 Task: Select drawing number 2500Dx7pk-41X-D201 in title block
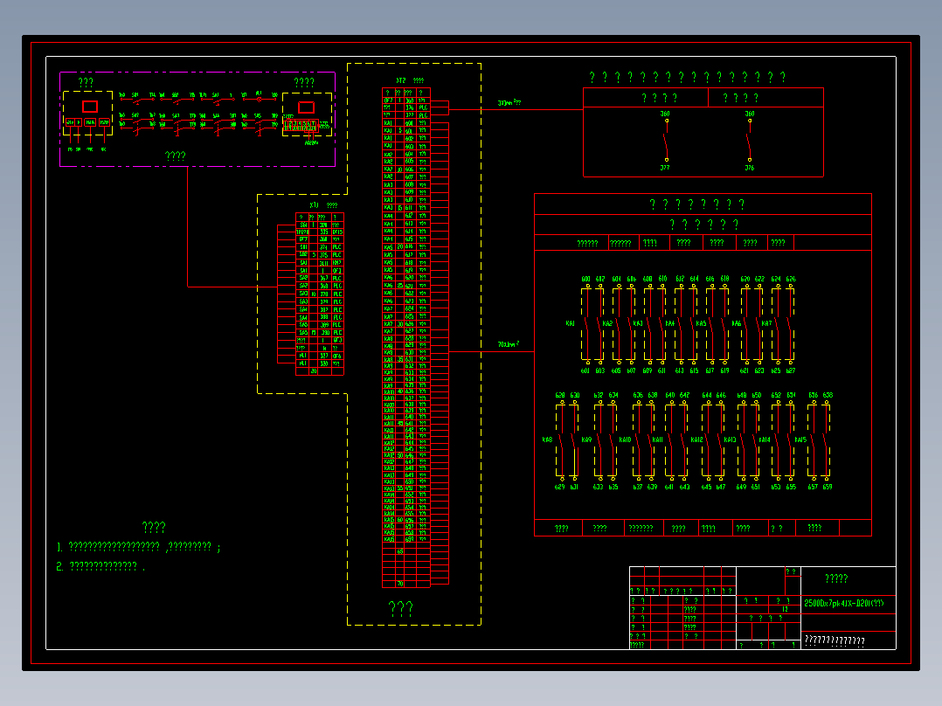point(844,603)
